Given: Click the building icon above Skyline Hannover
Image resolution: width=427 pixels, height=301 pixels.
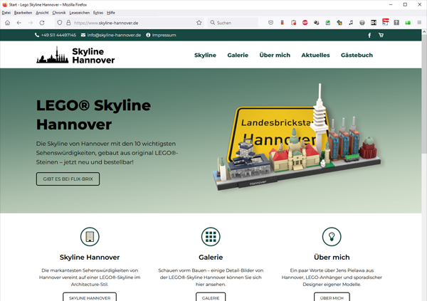Looking at the screenshot, I should pos(90,236).
